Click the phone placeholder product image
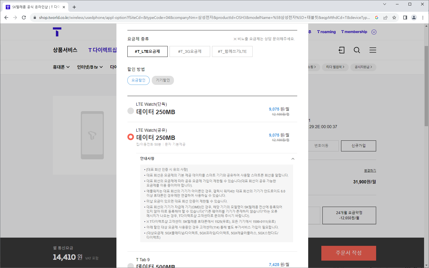This screenshot has width=429, height=268. 92,135
